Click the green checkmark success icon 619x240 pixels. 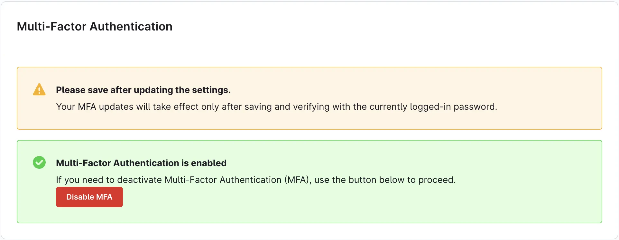tap(39, 162)
